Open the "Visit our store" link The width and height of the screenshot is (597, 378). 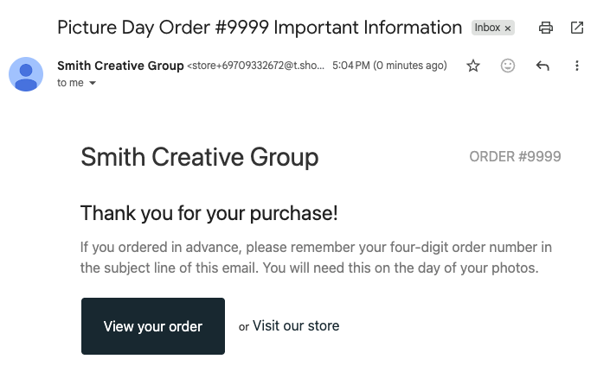point(296,326)
